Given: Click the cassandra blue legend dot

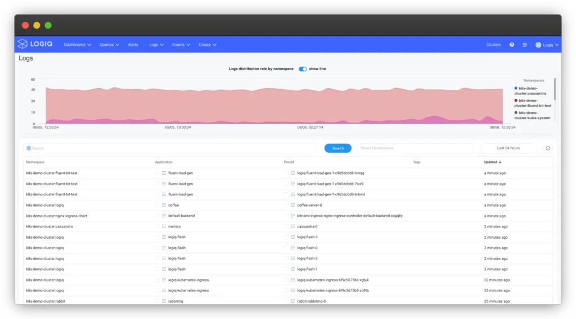Looking at the screenshot, I should [x=516, y=88].
